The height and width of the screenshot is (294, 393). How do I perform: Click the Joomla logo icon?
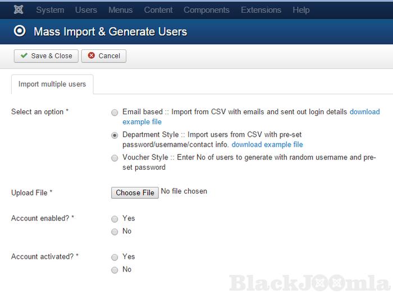click(x=18, y=10)
